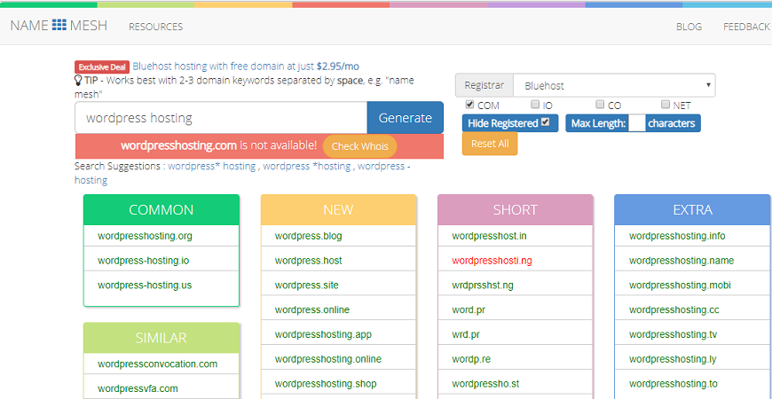This screenshot has width=772, height=399.
Task: Open the BLOG page
Action: 689,27
